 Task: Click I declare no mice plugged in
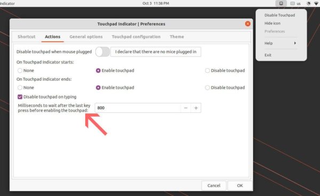pos(156,52)
